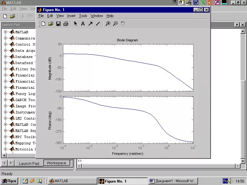Viewport: 247px width, 185px height.
Task: Click the volume speaker icon in system tray
Action: [x=230, y=181]
